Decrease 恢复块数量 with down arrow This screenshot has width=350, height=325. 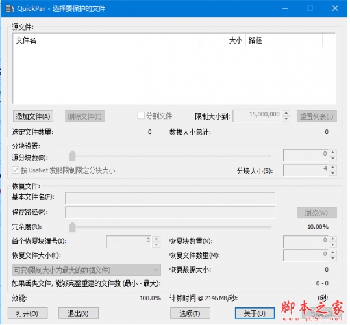click(x=333, y=244)
